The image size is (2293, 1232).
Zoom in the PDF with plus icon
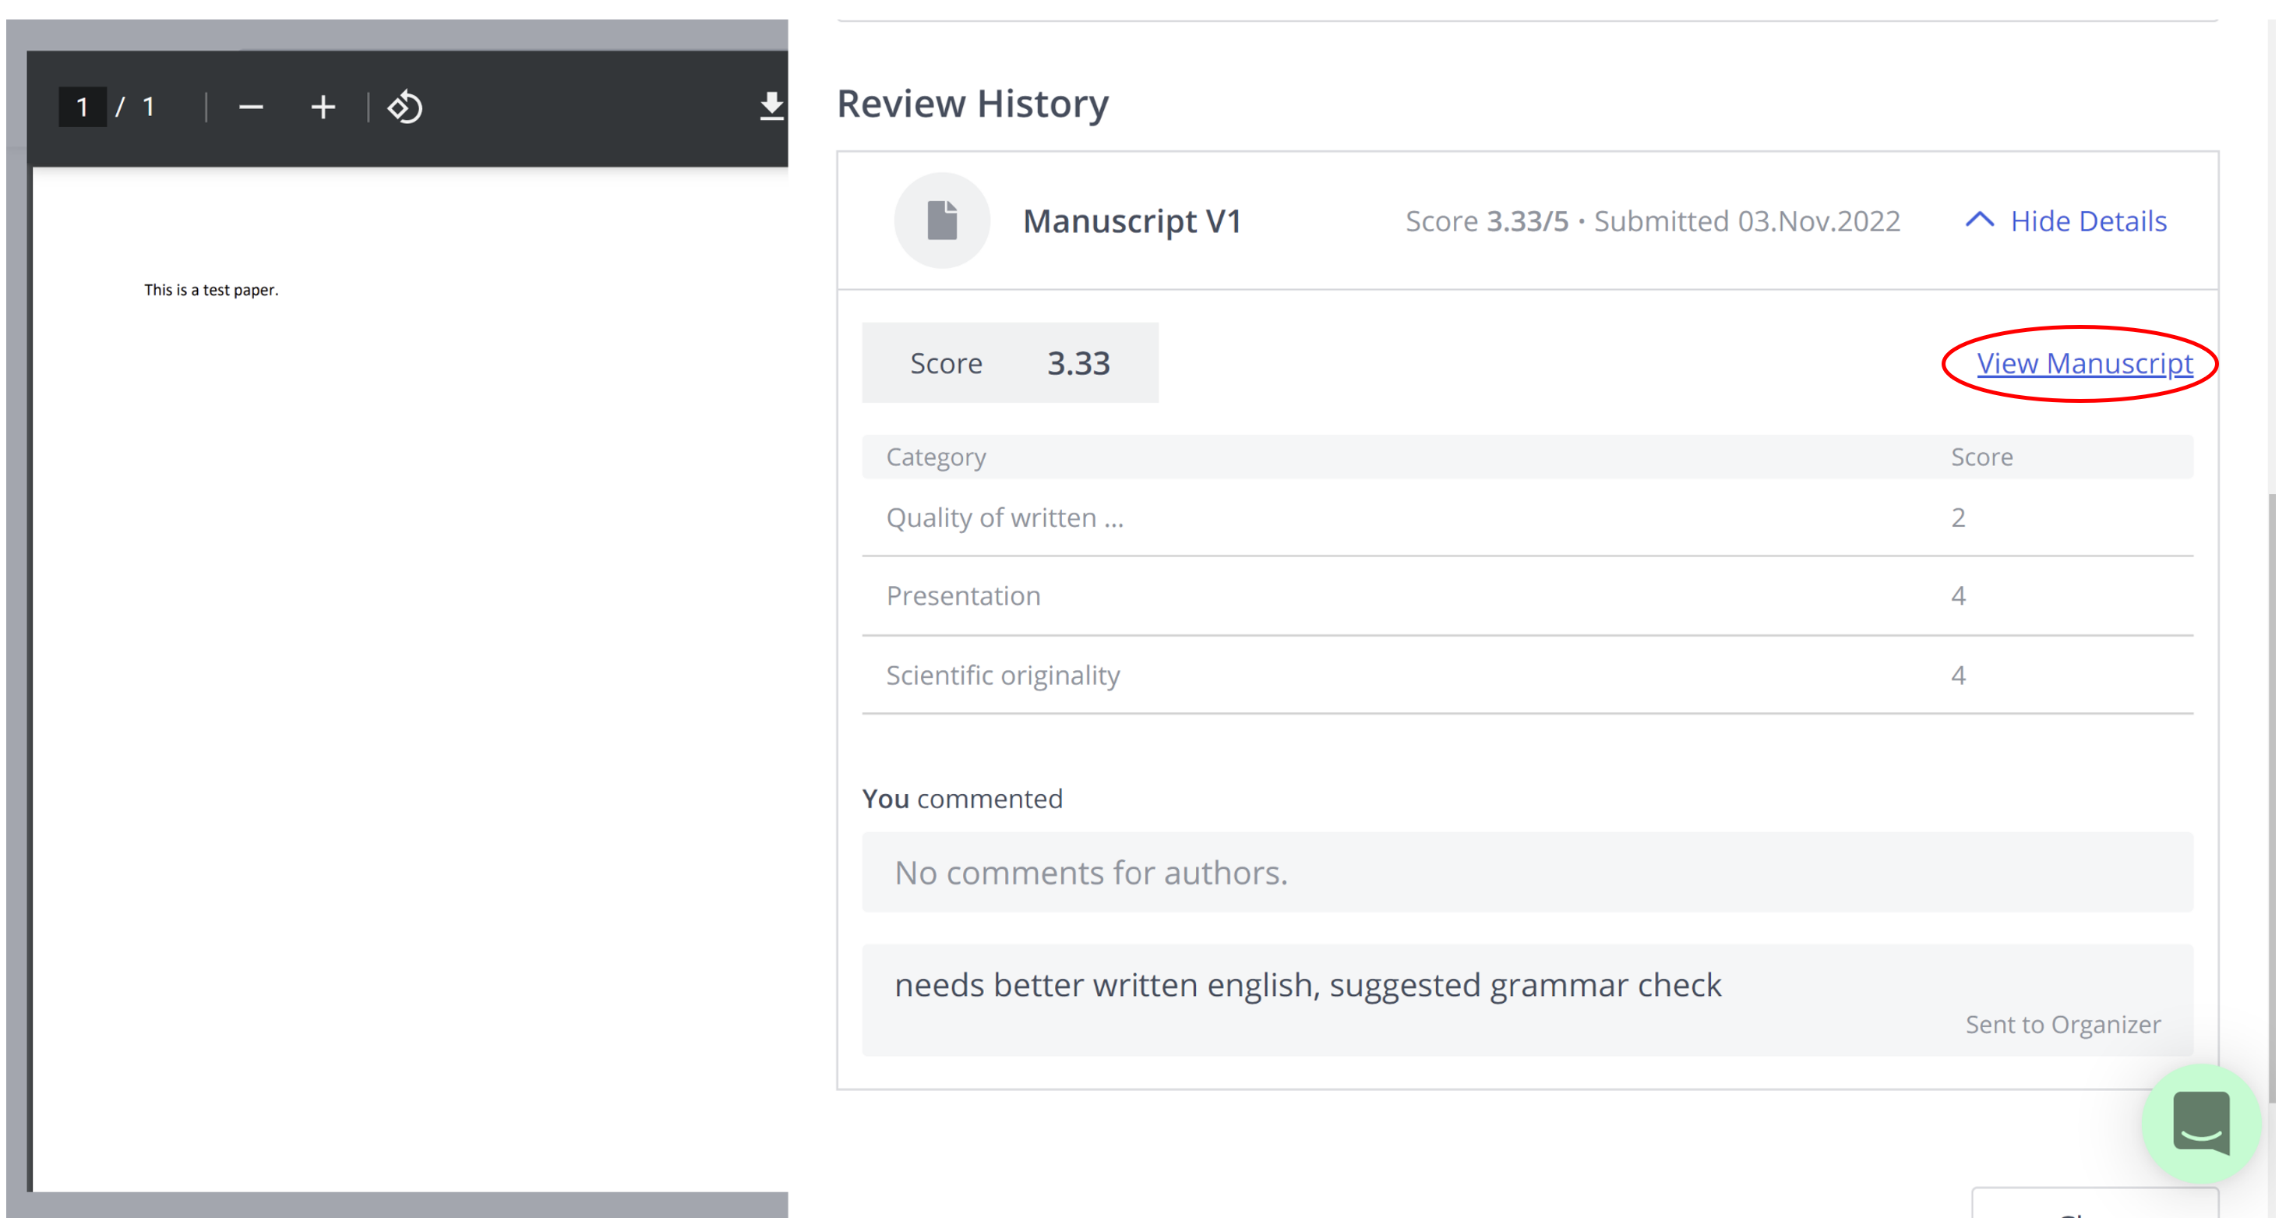tap(323, 108)
